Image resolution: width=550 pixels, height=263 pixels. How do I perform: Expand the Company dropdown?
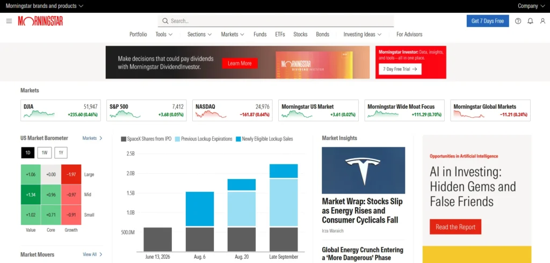point(531,6)
